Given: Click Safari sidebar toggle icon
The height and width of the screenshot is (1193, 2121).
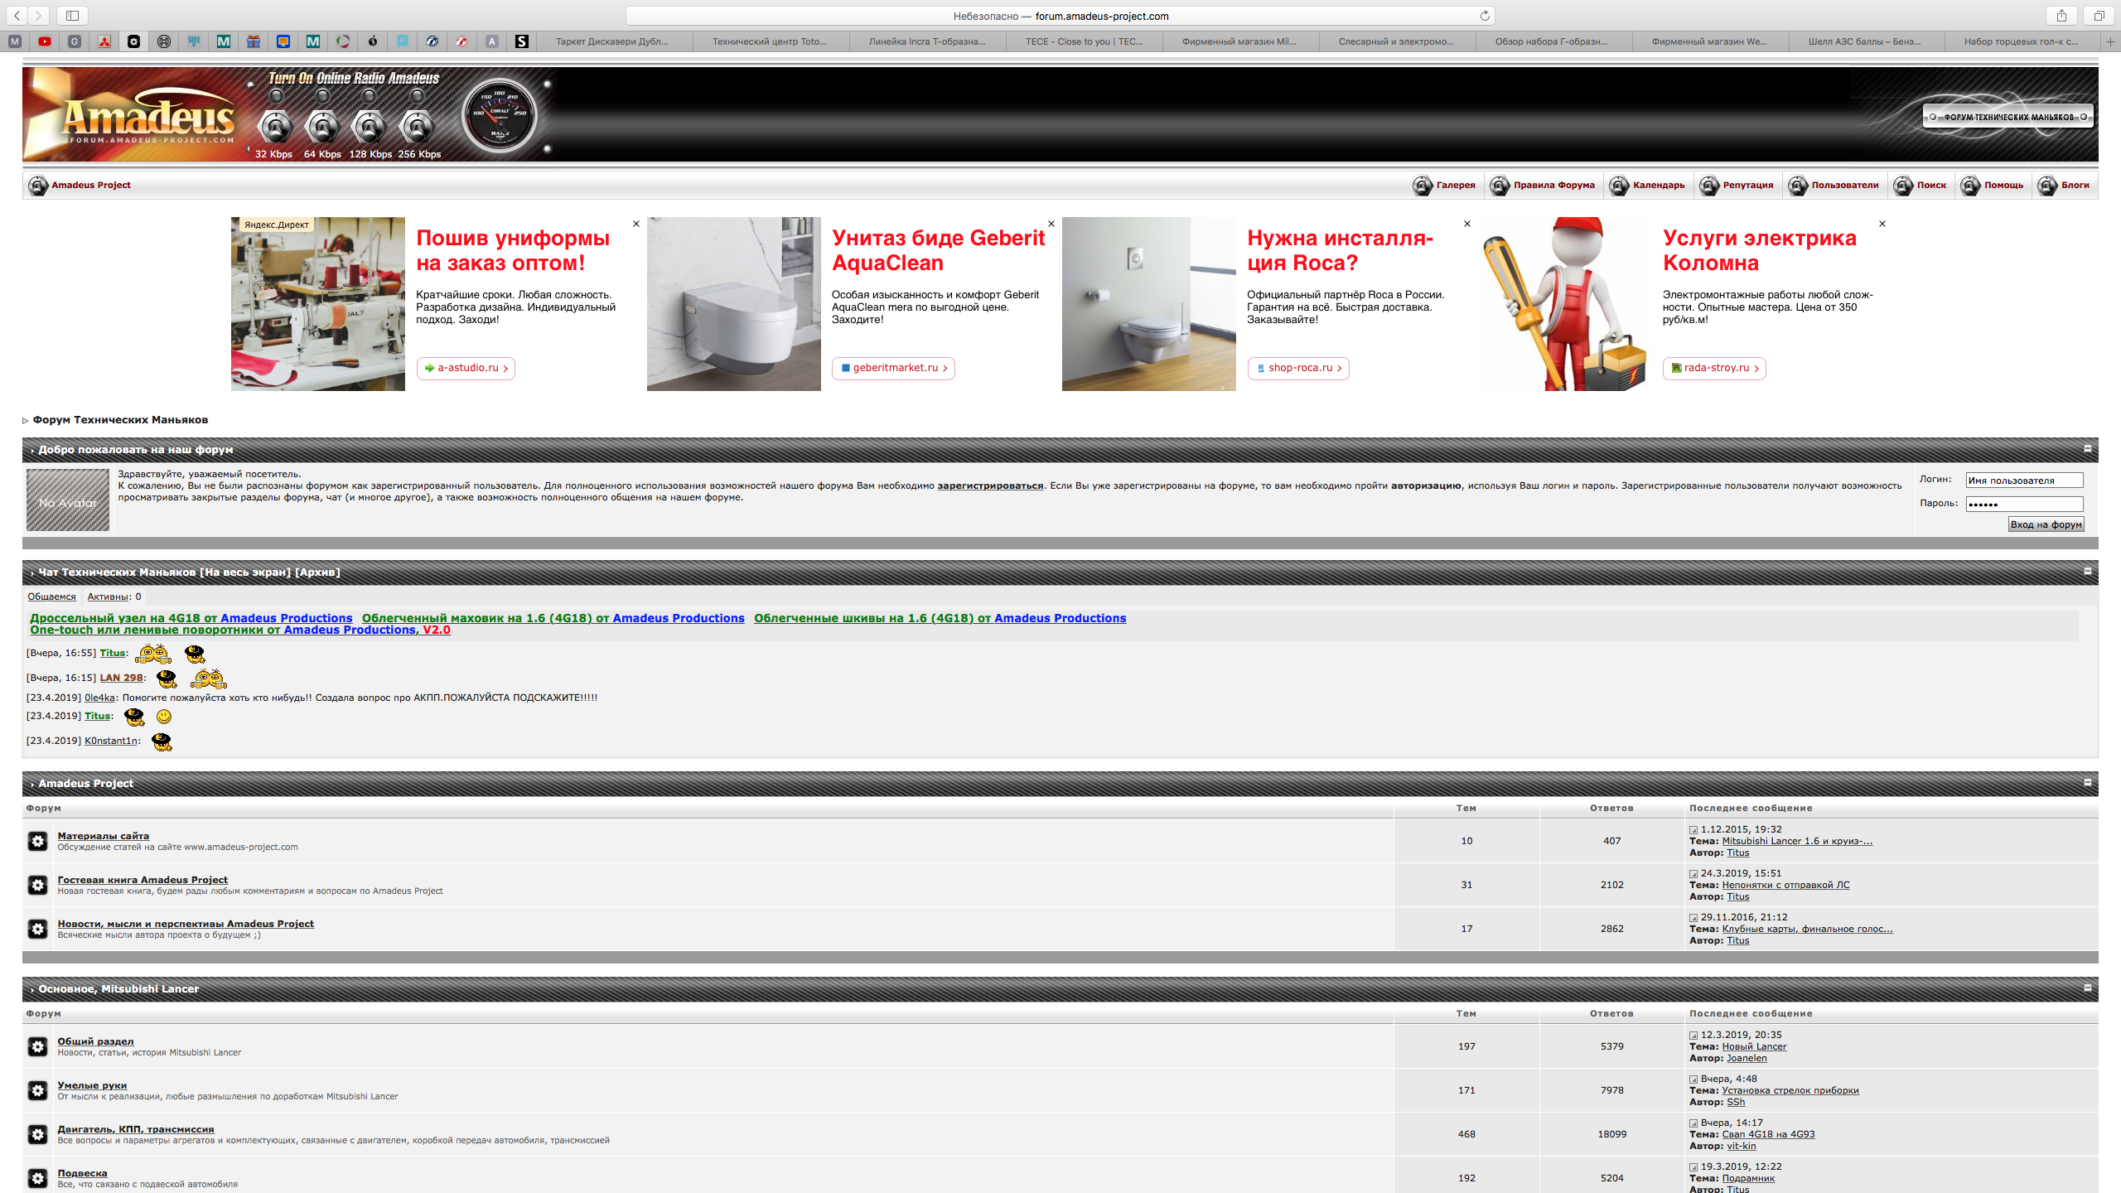Looking at the screenshot, I should [72, 16].
